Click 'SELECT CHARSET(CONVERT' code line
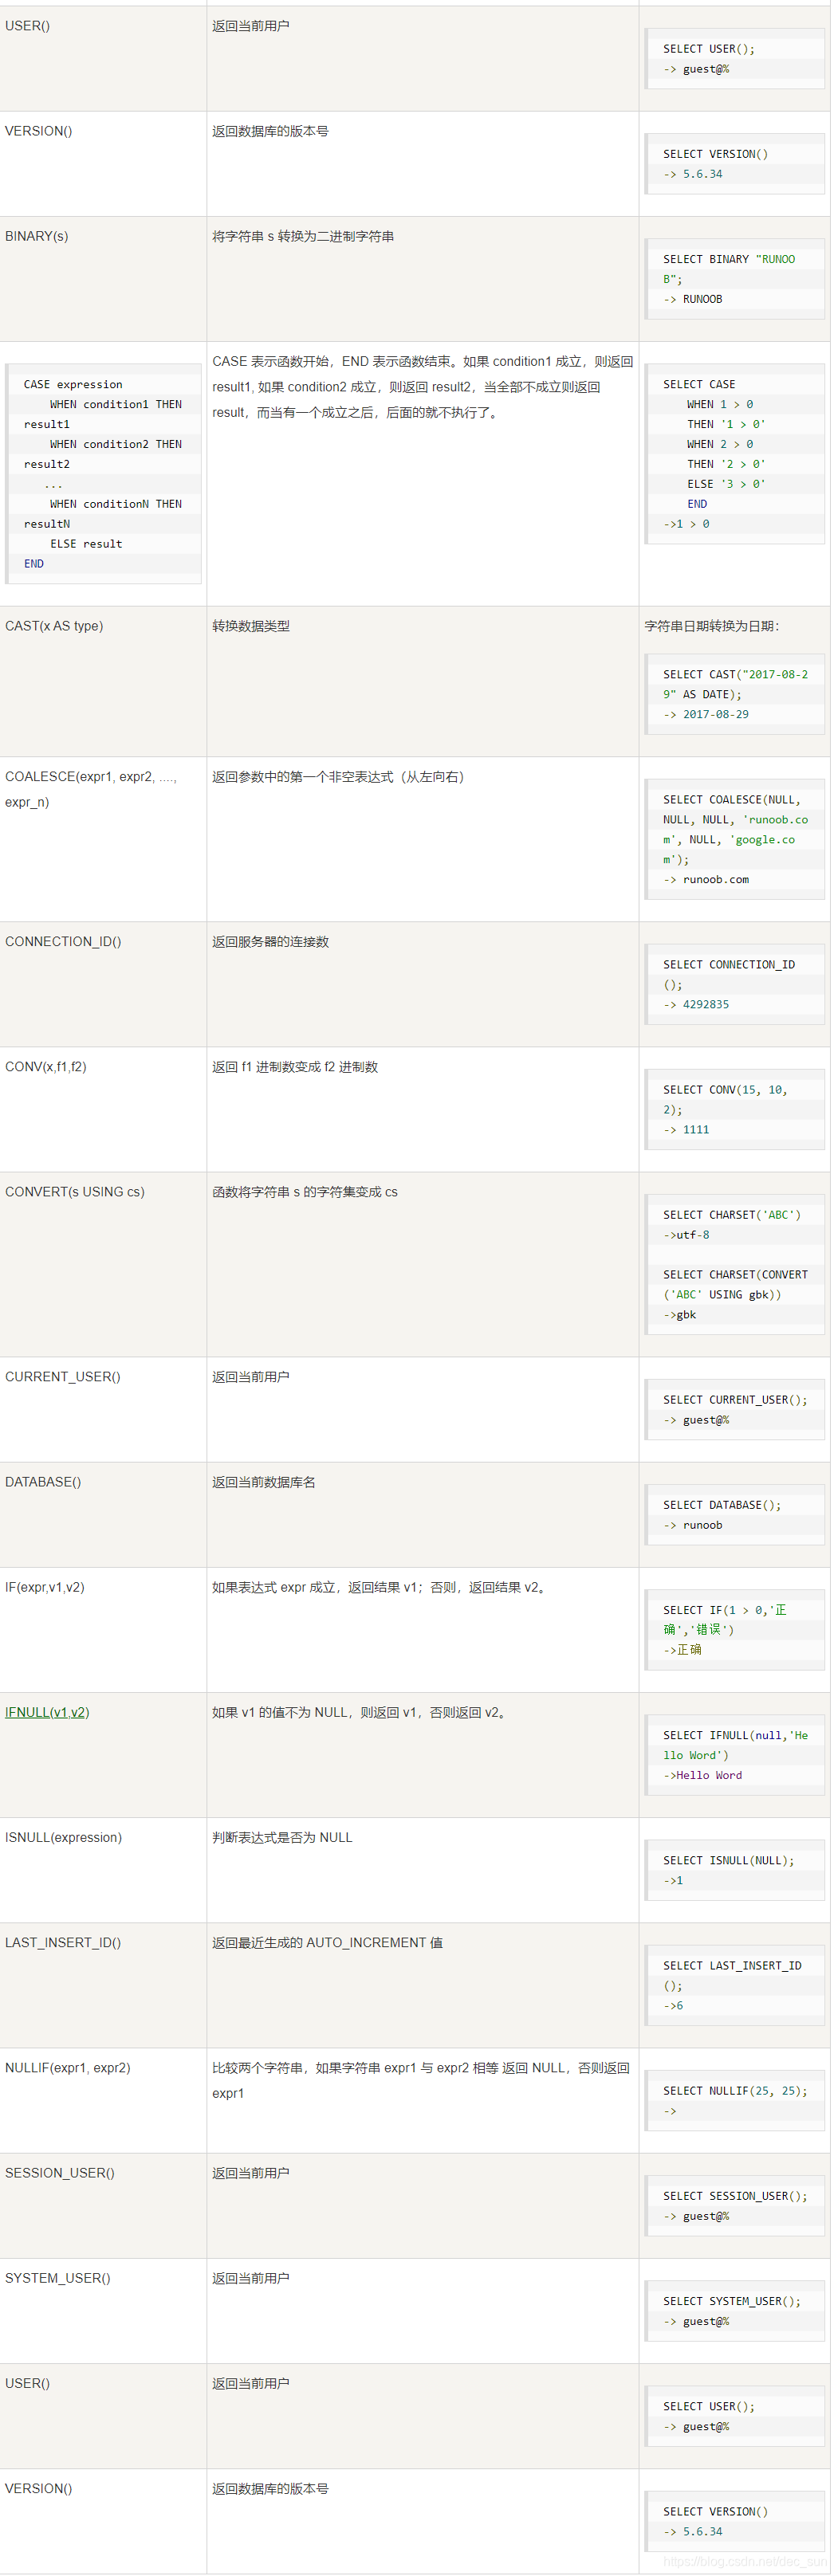Screen dimensions: 834x2576 pyautogui.click(x=735, y=1274)
